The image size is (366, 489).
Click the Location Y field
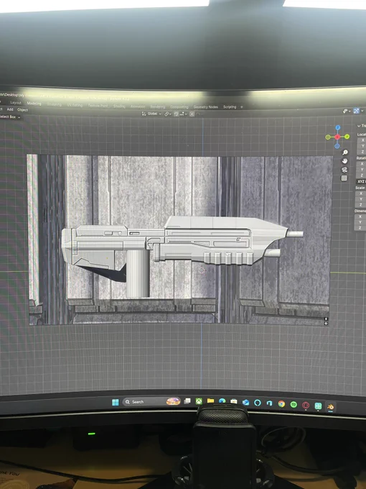point(361,146)
